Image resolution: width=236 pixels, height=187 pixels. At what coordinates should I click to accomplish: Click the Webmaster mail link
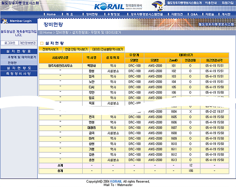[124, 185]
